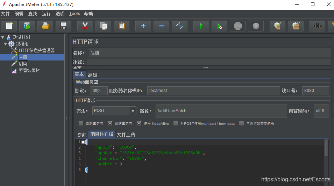This screenshot has height=186, width=334.
Task: Click the left-right panel divider handle
Action: [x=66, y=119]
